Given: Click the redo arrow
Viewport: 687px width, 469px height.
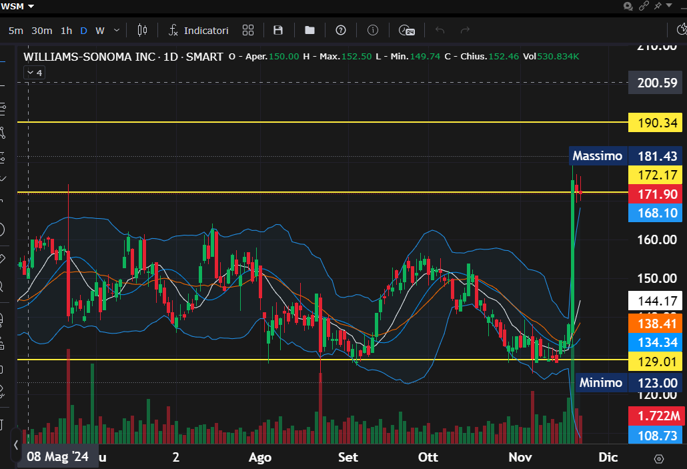Looking at the screenshot, I should pos(466,30).
